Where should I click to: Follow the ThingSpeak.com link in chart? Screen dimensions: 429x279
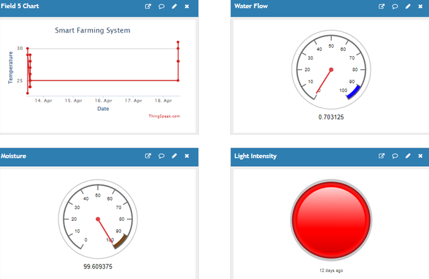pos(164,116)
